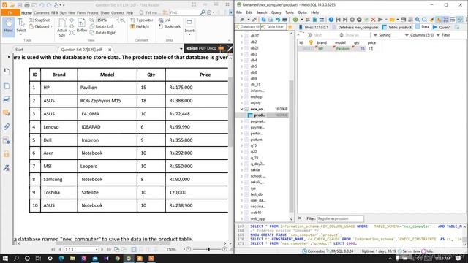
Task: Jump to first row icon in HeidiSQL
Action: [x=338, y=20]
